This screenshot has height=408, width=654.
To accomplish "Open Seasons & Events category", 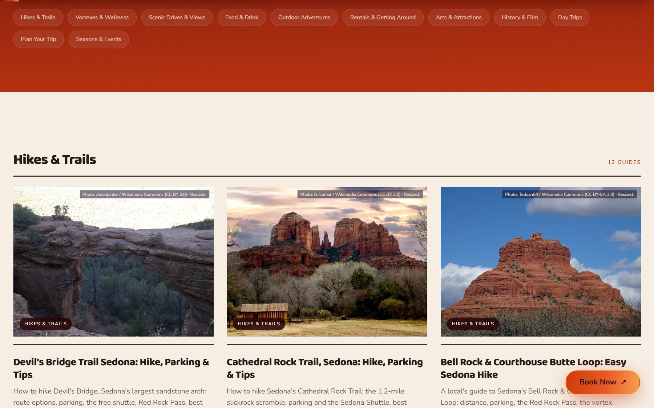I will [x=98, y=39].
